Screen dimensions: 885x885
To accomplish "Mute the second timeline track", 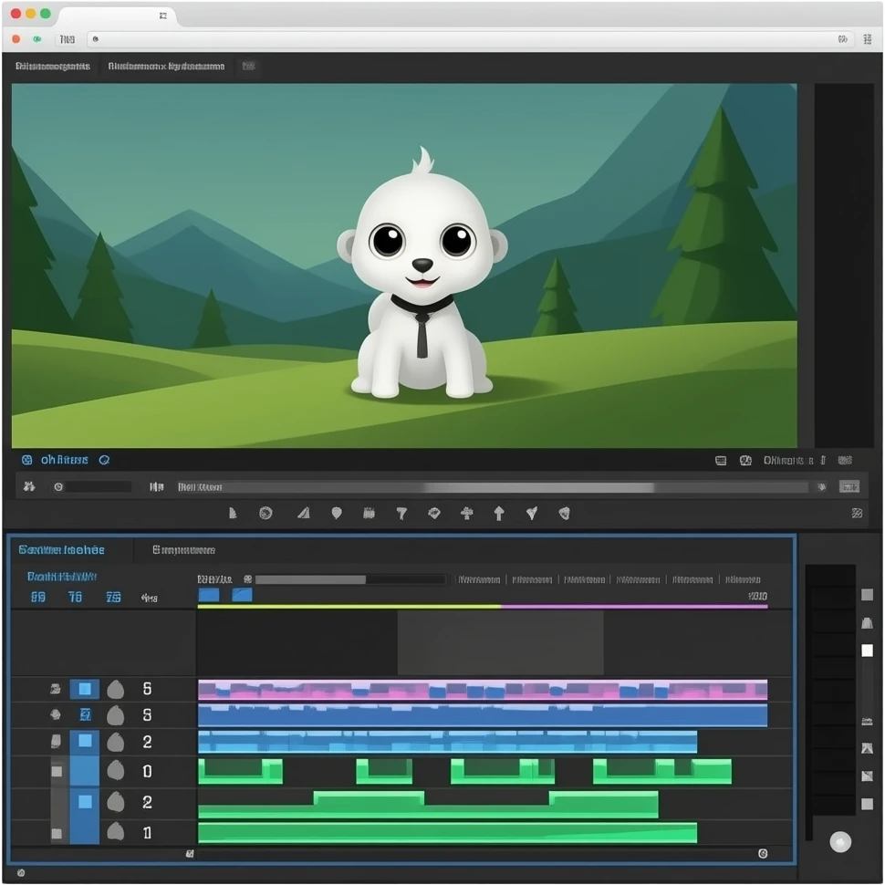I will (x=55, y=715).
